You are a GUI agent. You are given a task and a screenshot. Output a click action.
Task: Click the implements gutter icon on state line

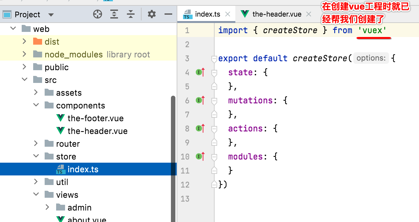200,72
